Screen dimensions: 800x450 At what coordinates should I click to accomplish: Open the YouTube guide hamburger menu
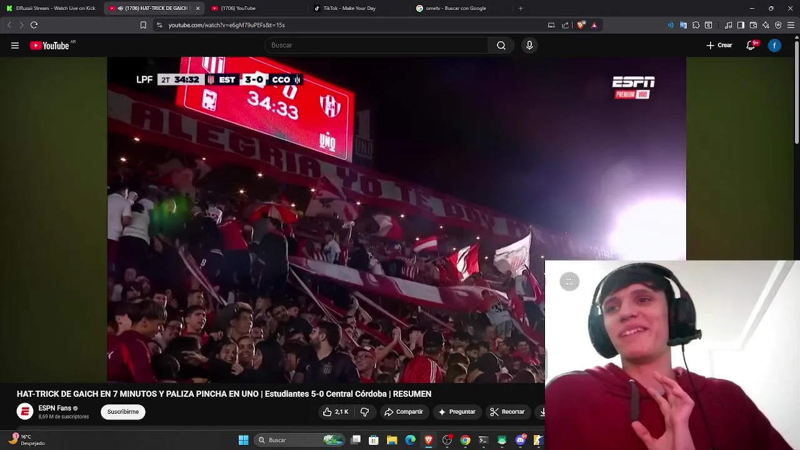(x=15, y=45)
